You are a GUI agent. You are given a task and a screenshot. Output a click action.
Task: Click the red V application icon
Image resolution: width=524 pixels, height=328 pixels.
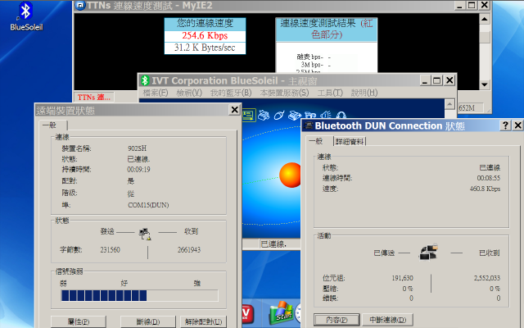point(248,315)
